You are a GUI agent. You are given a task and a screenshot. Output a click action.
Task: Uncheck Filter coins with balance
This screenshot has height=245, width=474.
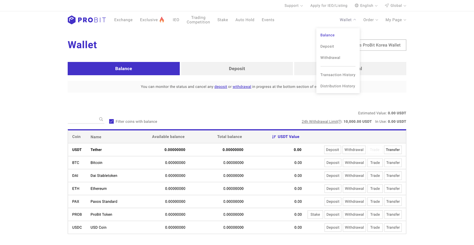click(x=111, y=121)
